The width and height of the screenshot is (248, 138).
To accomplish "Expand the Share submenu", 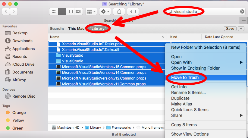I will tap(206, 115).
